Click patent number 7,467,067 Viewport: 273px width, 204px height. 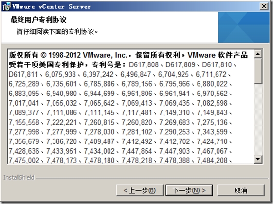(212, 151)
